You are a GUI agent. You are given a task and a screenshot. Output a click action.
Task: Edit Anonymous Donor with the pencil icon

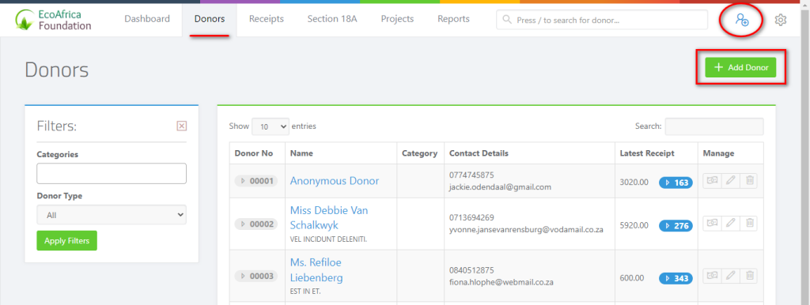click(x=730, y=181)
